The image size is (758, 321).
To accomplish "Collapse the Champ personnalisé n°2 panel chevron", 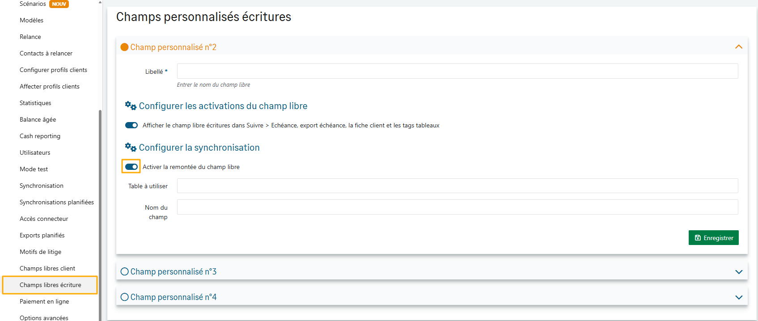I will (738, 47).
